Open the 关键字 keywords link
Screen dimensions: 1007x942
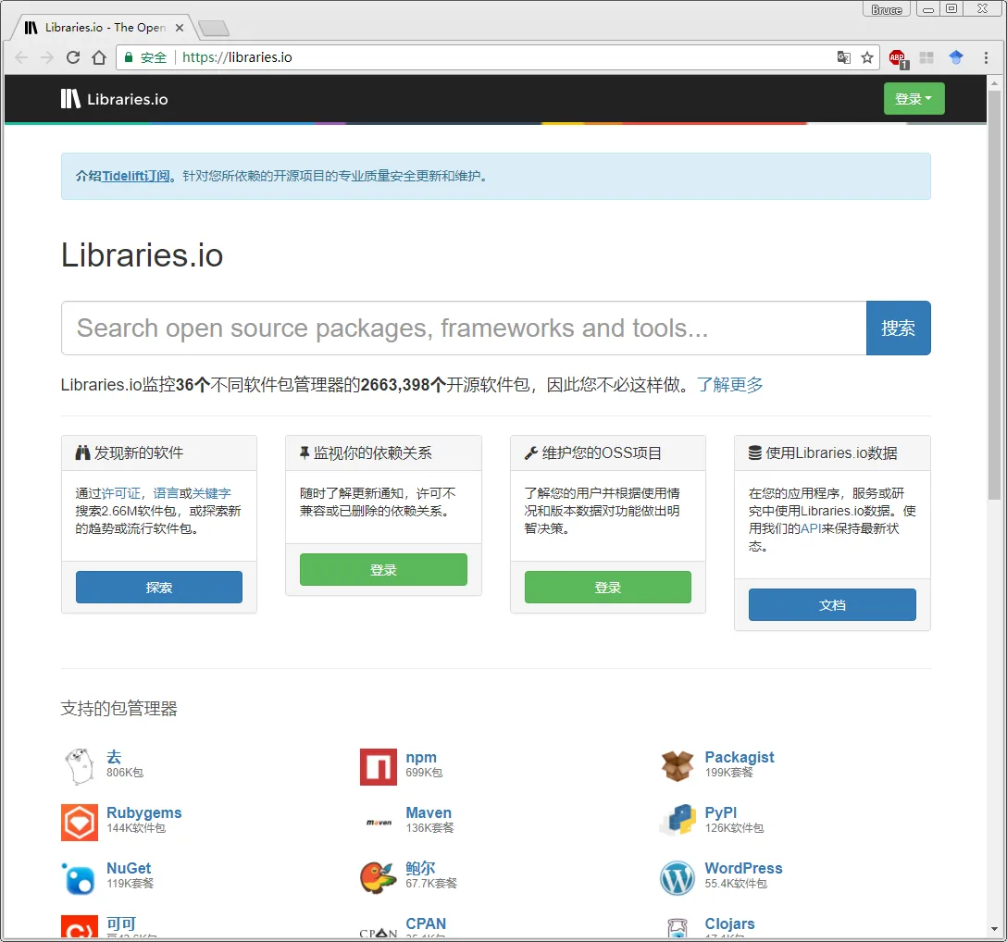click(211, 493)
